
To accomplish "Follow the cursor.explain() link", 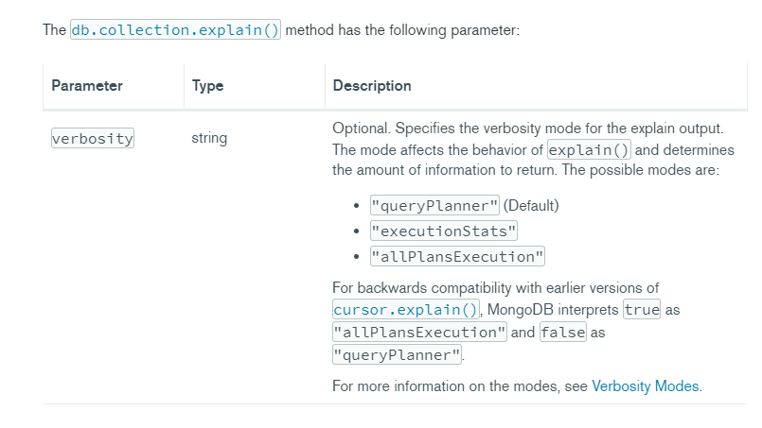I will pos(407,309).
